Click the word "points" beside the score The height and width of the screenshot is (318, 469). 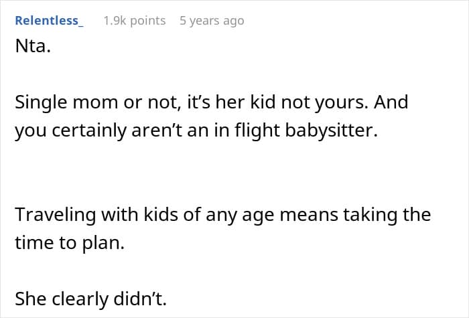tap(147, 21)
